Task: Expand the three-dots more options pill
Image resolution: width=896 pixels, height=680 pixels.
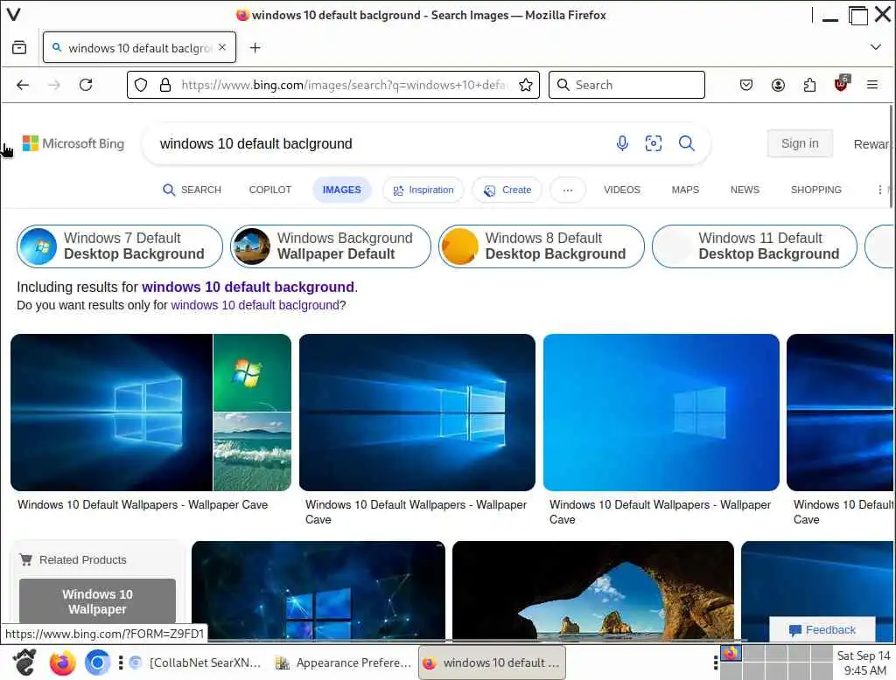Action: pyautogui.click(x=567, y=191)
